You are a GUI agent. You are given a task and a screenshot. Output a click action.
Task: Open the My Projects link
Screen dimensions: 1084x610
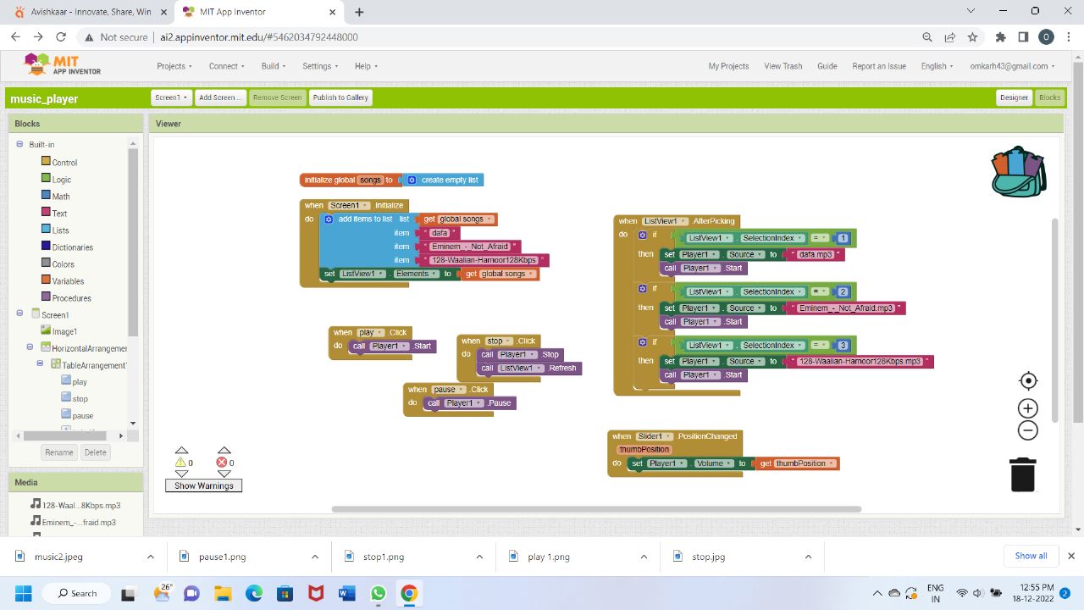click(x=728, y=66)
